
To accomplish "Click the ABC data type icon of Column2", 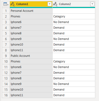I will coord(55,4).
